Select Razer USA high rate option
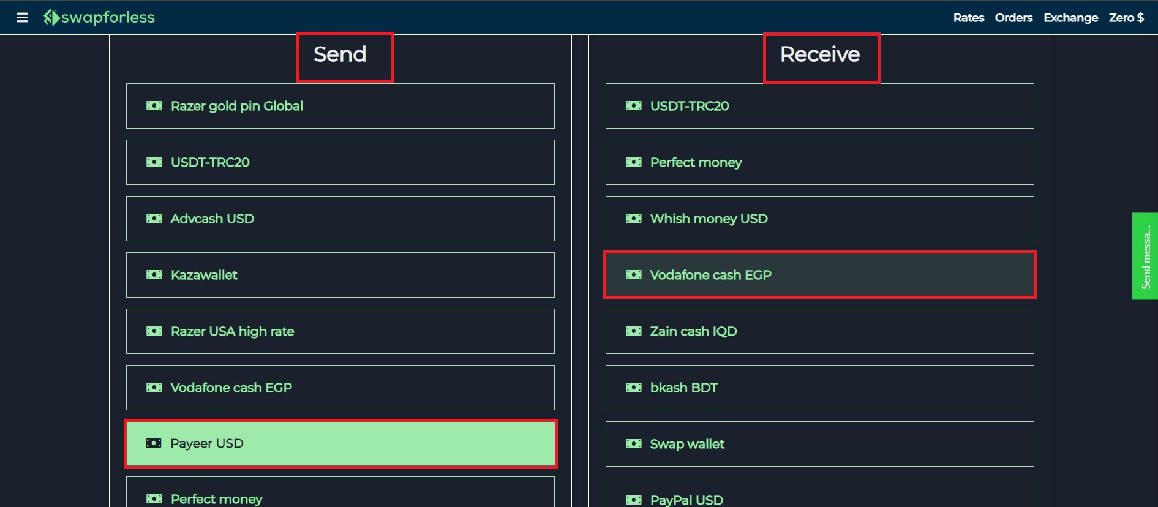Image resolution: width=1158 pixels, height=507 pixels. pyautogui.click(x=340, y=331)
